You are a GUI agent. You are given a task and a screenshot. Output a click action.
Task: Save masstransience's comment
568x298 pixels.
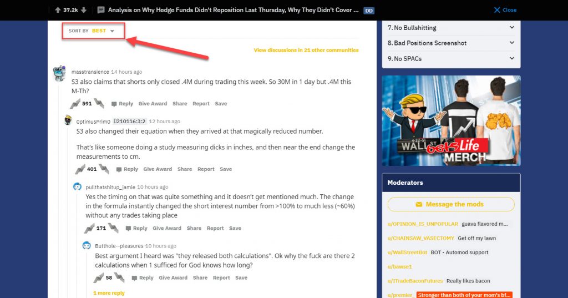pyautogui.click(x=221, y=104)
